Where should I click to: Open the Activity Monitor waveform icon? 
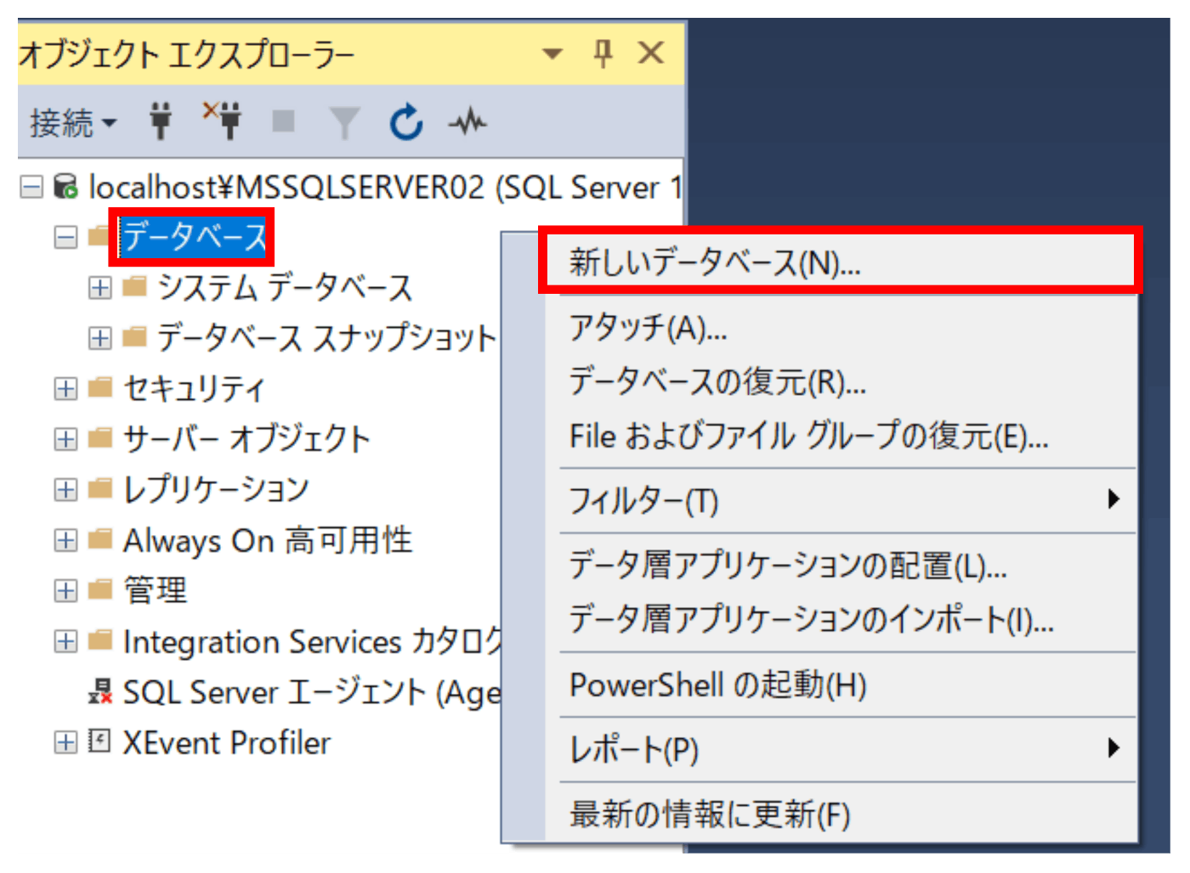click(x=467, y=123)
